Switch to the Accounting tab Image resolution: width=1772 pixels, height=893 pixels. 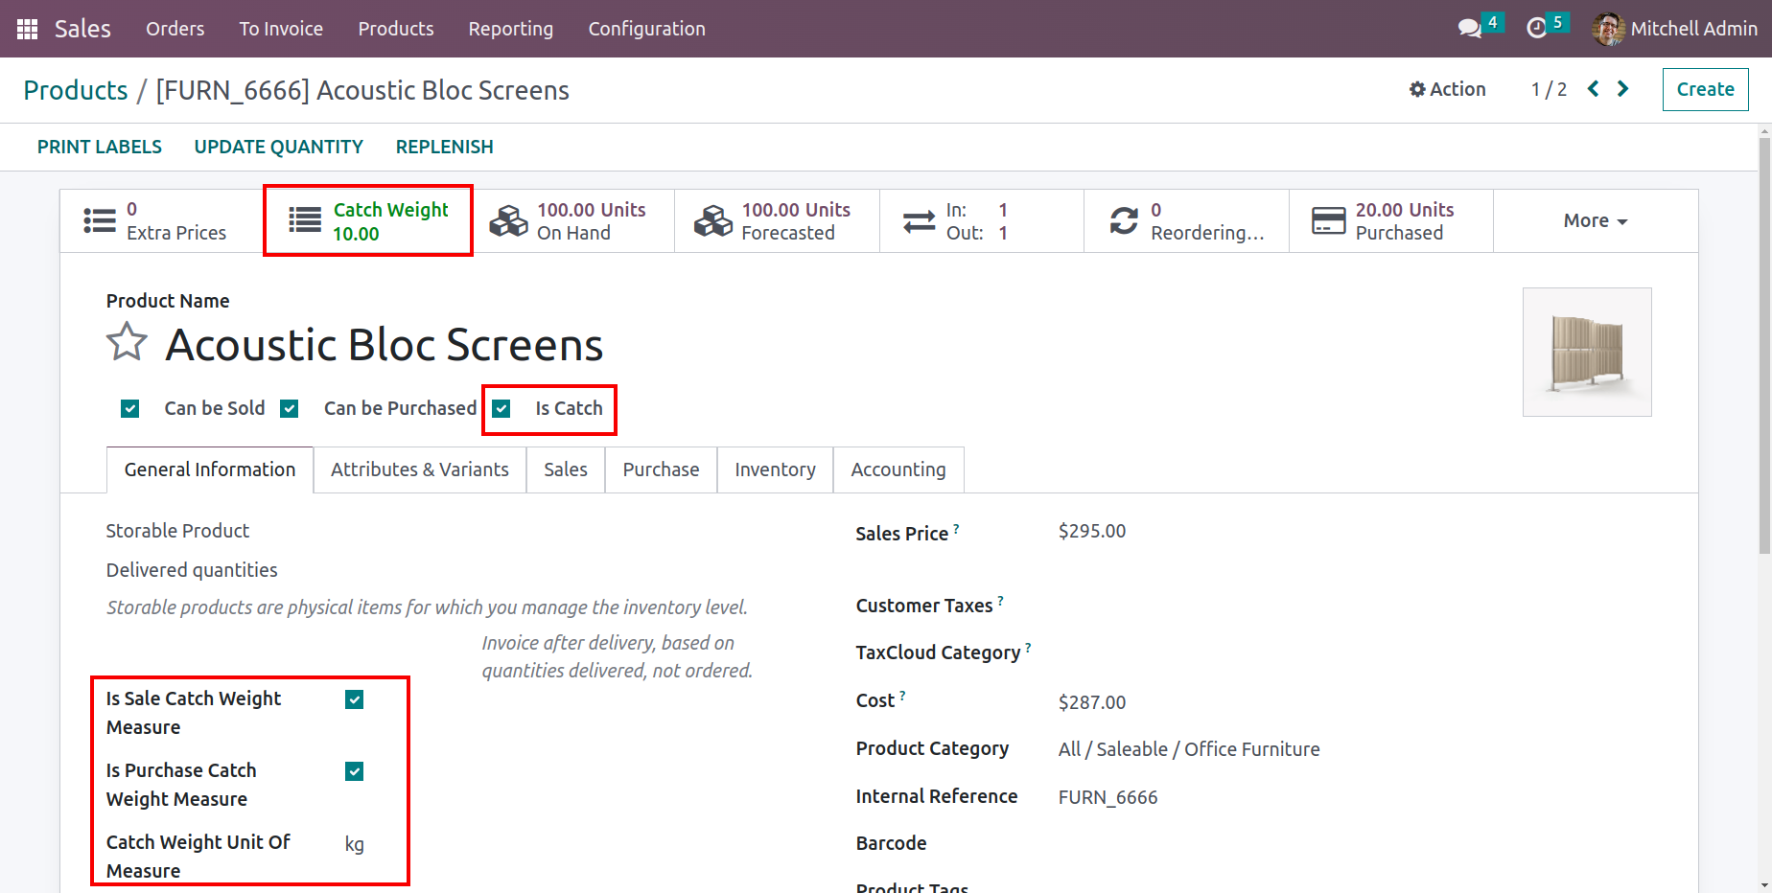898,469
